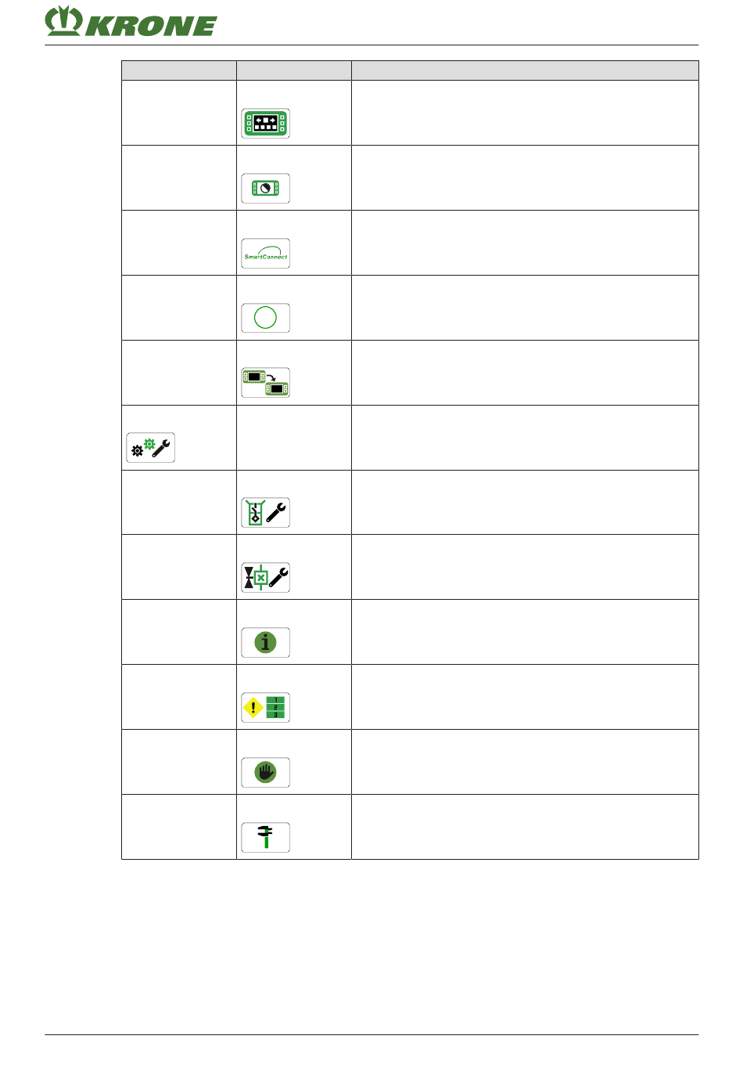Click the empty green circle icon
The image size is (743, 1079).
pos(266,318)
